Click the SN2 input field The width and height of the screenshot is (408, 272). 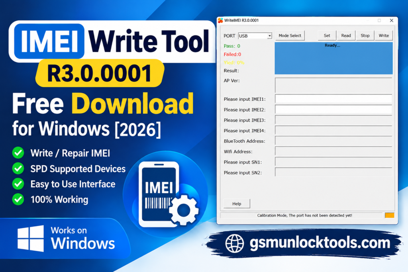click(x=333, y=172)
